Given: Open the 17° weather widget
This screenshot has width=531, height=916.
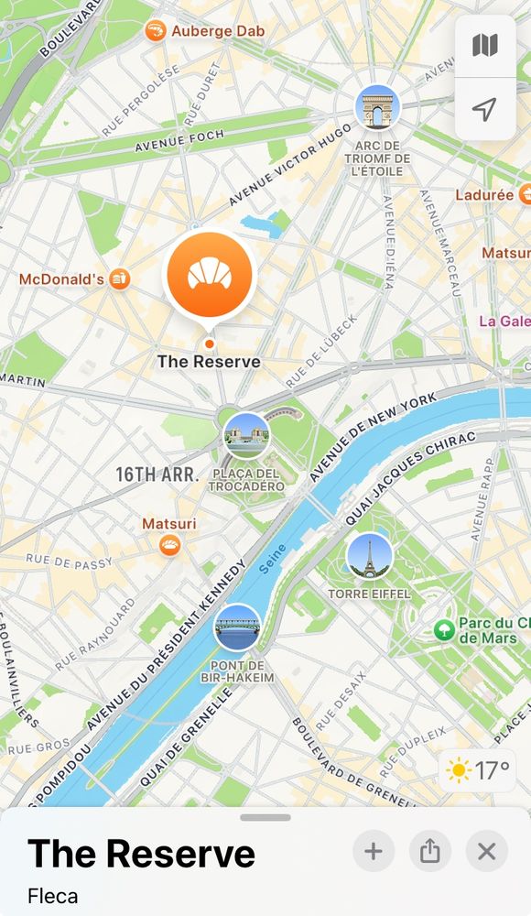Looking at the screenshot, I should click(477, 771).
